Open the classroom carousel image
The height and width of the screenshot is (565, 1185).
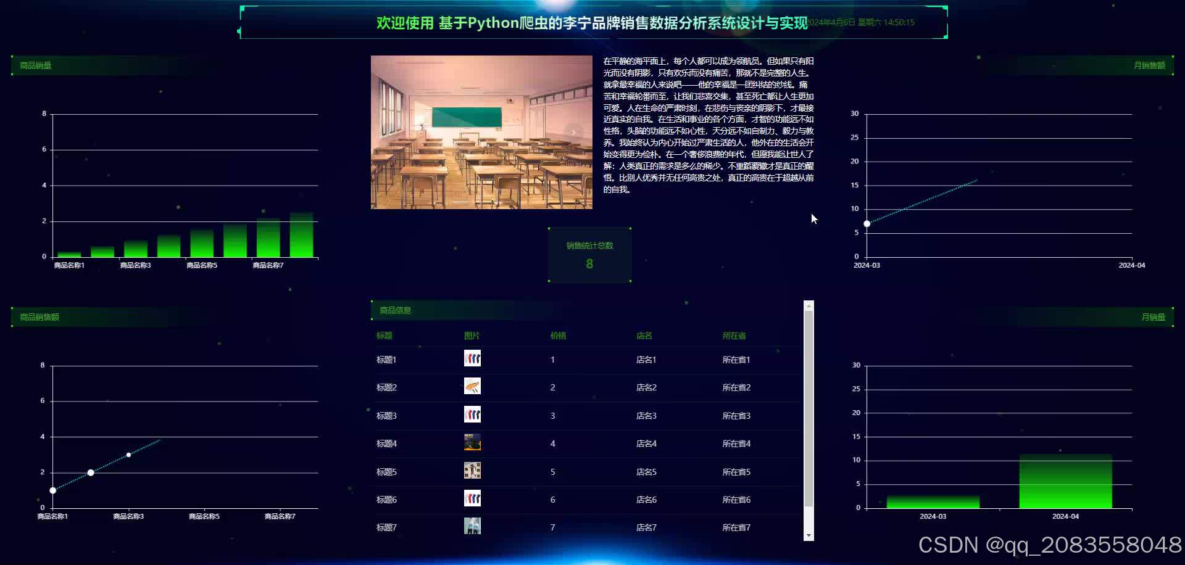[481, 132]
